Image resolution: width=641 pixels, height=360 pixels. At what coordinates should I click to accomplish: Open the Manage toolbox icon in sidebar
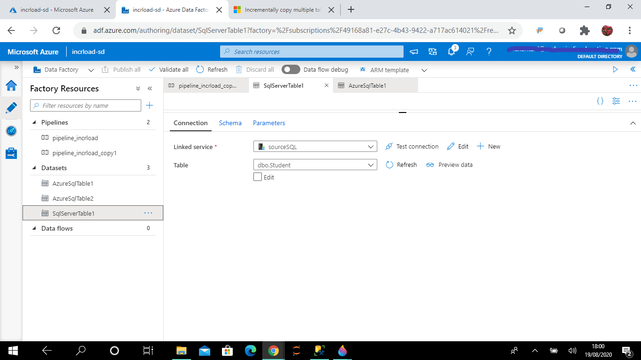coord(11,153)
